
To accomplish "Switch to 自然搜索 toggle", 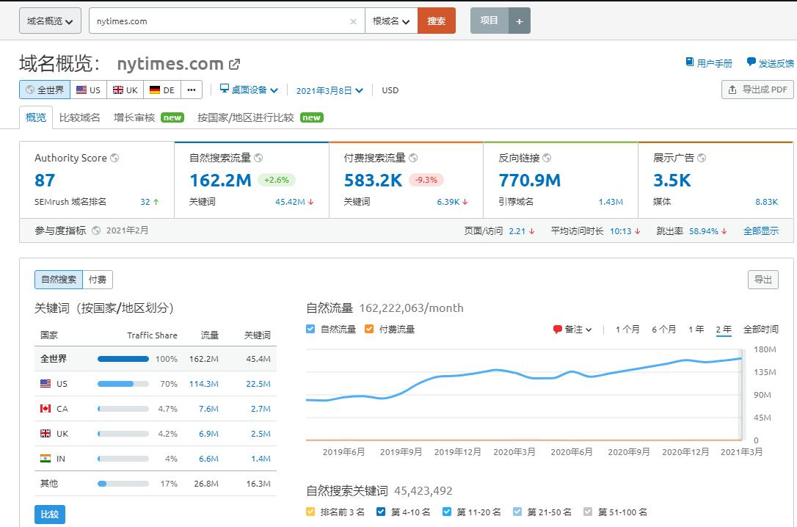I will point(59,280).
